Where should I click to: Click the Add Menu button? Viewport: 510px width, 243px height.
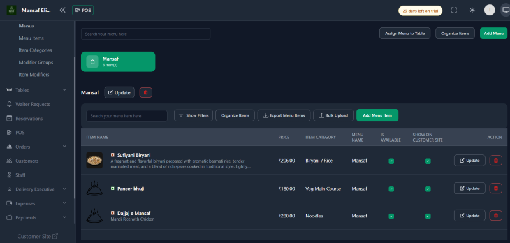tap(493, 33)
